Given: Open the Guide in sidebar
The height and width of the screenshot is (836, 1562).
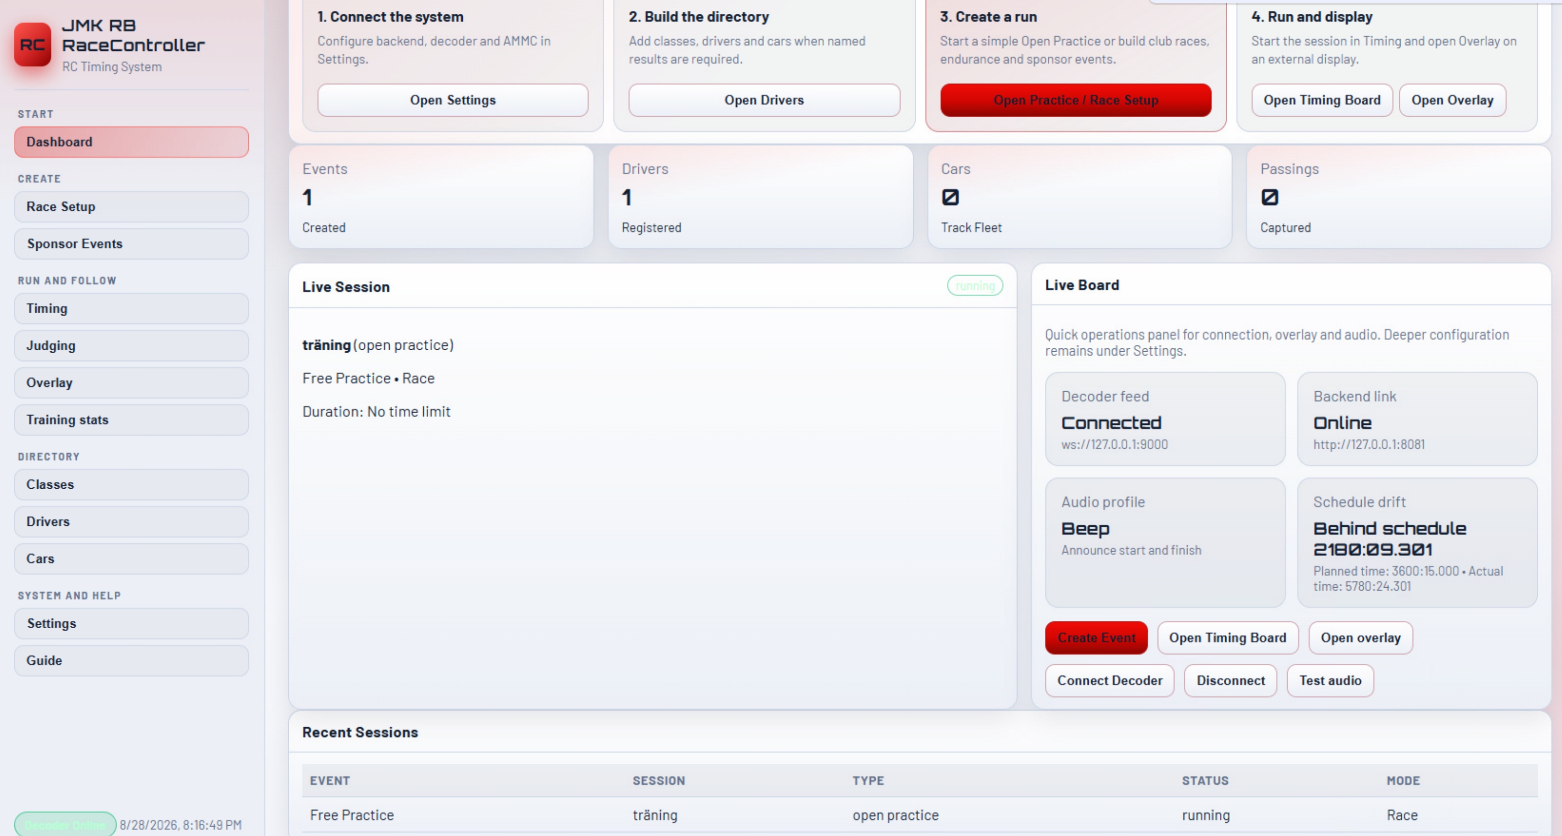Looking at the screenshot, I should pos(131,661).
